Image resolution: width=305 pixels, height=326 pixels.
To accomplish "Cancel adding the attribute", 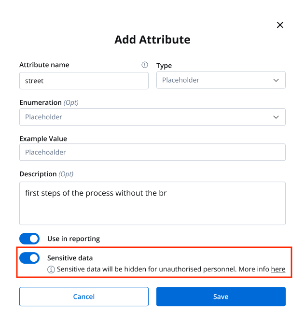I will click(x=84, y=297).
